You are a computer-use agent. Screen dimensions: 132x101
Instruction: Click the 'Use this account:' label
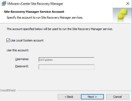tap(18, 50)
